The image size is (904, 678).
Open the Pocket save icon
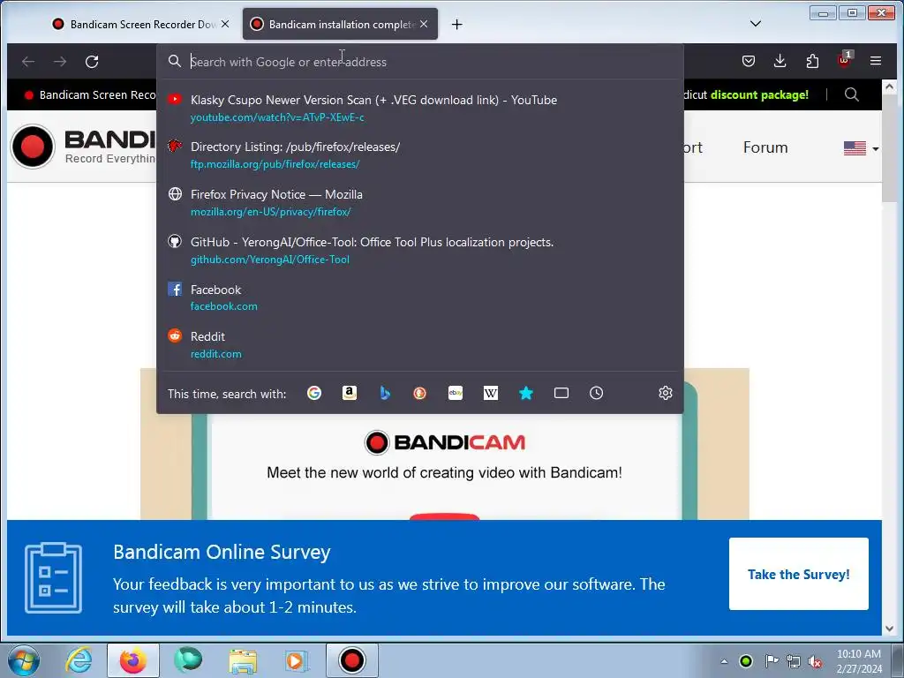tap(749, 61)
